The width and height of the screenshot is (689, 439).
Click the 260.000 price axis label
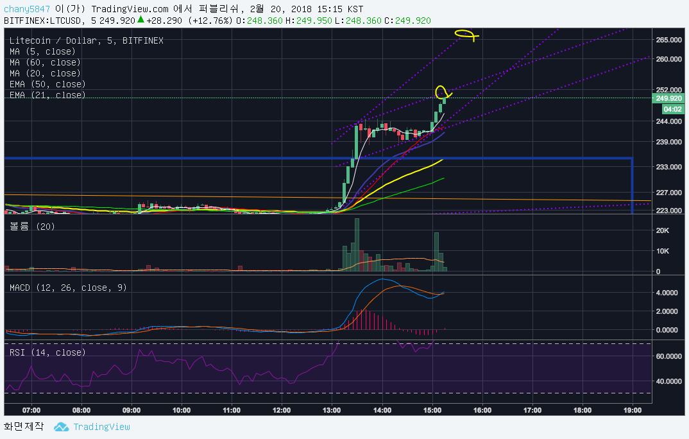[668, 59]
